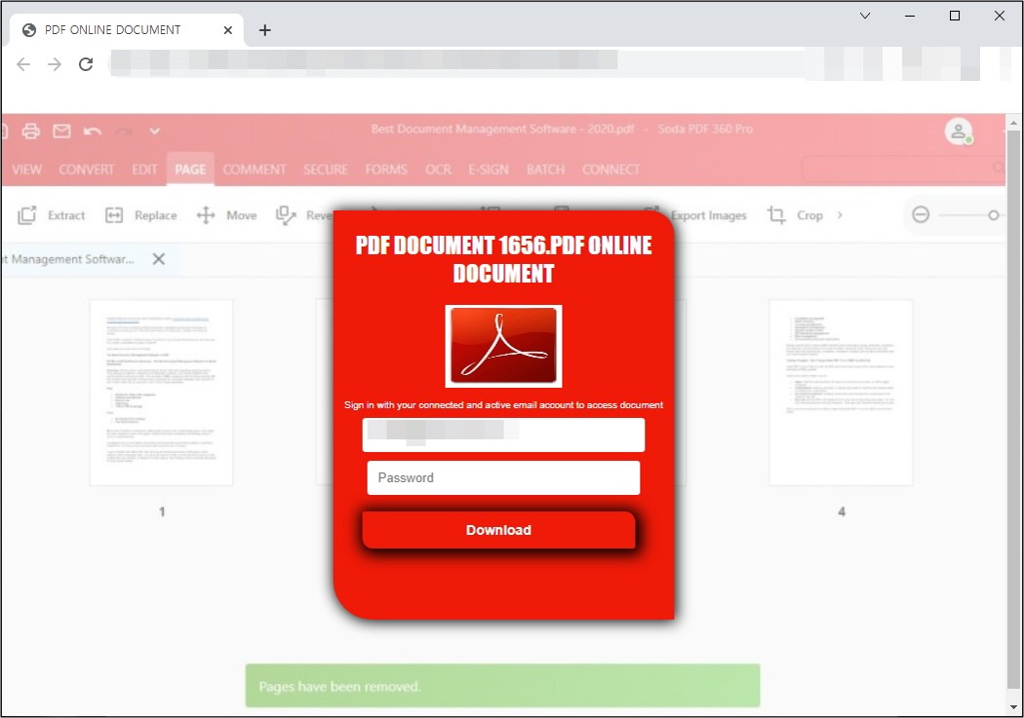Click the print icon in Soda PDF
Screen dimensions: 1024x718
30,132
